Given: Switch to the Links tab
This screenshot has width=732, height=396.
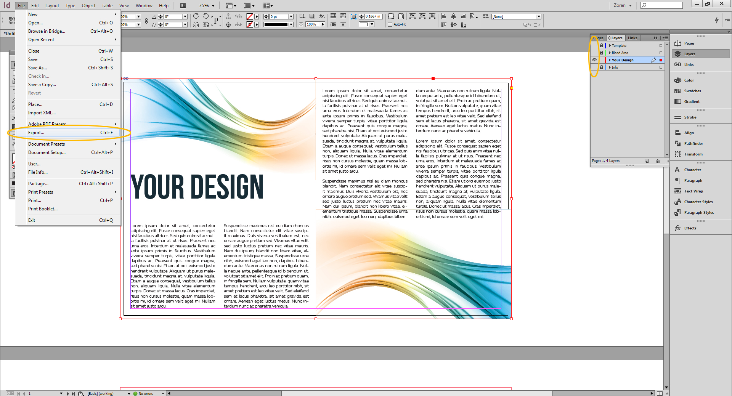Looking at the screenshot, I should tap(632, 38).
